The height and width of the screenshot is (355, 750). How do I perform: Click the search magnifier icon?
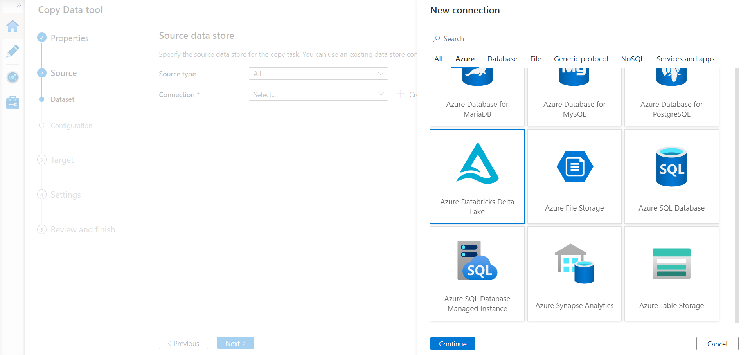(437, 39)
